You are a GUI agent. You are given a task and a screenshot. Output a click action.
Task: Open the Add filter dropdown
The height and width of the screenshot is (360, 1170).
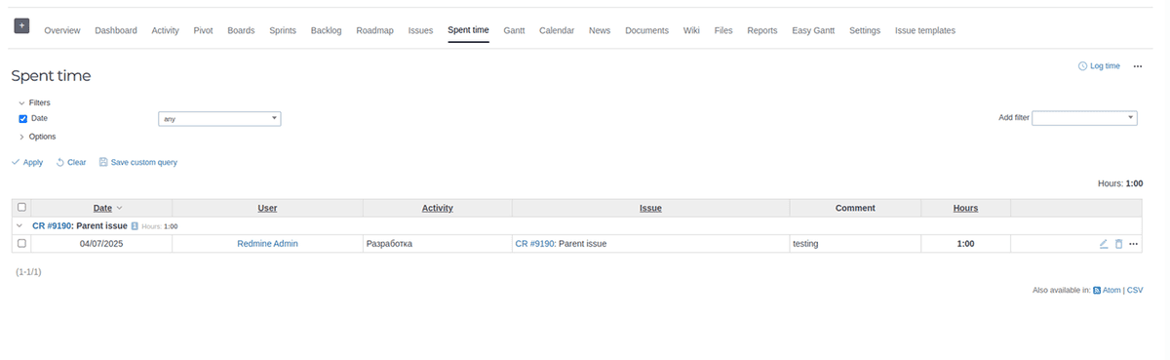coord(1085,118)
